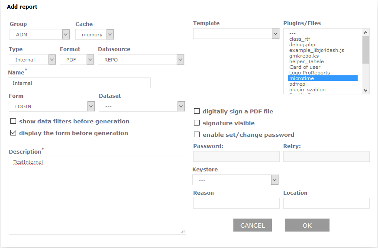Uncheck display the form before generation
Screen dimensions: 378x248
coord(13,133)
